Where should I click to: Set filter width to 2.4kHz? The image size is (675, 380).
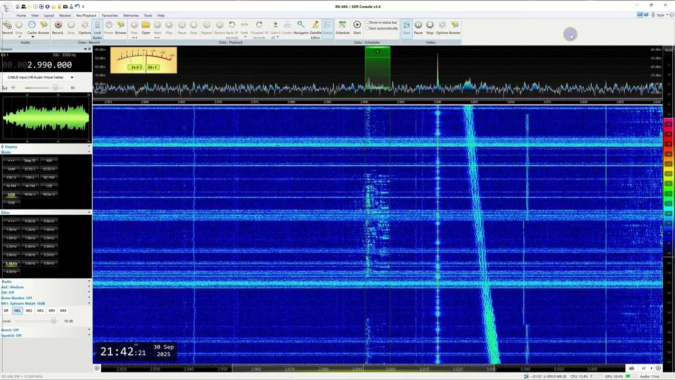tap(30, 246)
